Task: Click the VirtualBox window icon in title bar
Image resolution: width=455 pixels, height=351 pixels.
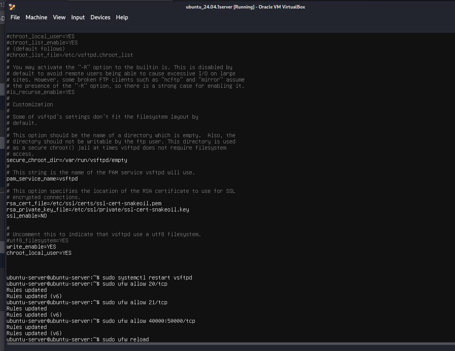Action: tap(12, 7)
